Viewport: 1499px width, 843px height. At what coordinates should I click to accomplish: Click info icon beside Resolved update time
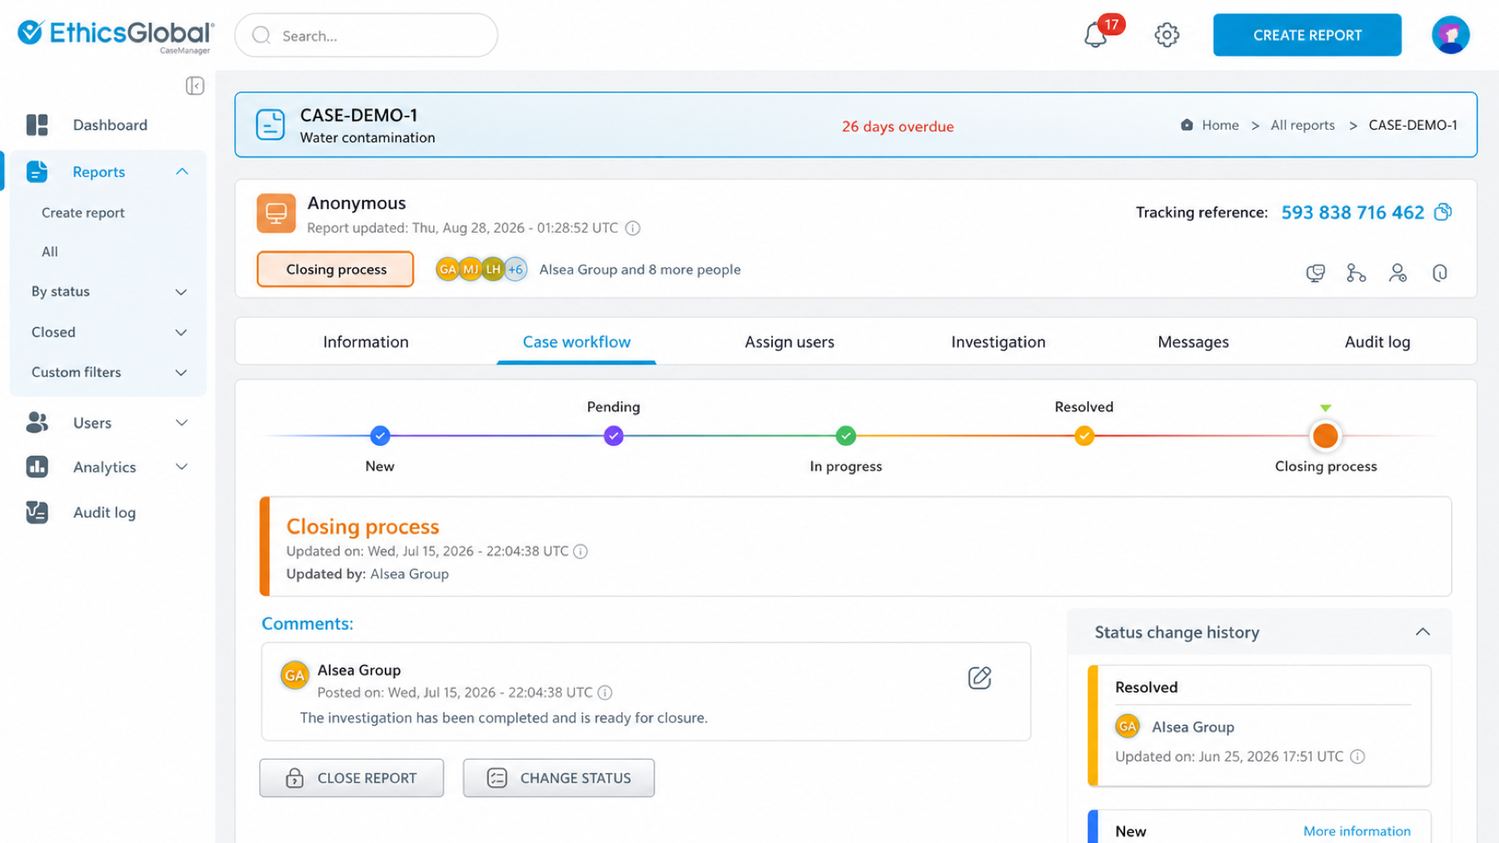(x=1357, y=756)
